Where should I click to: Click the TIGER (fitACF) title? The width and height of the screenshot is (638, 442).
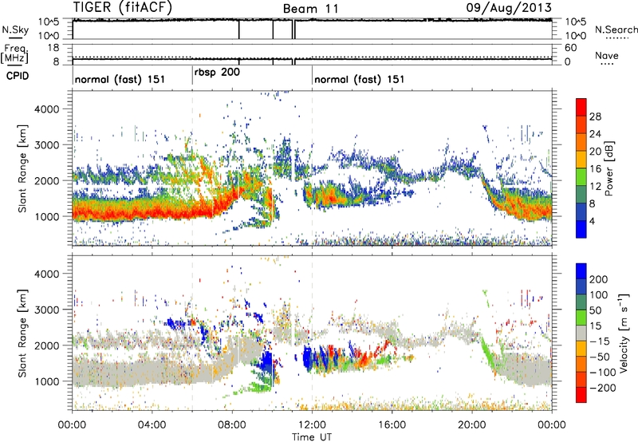click(123, 7)
